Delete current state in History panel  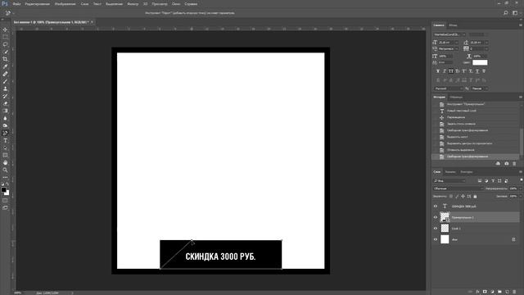pyautogui.click(x=514, y=164)
